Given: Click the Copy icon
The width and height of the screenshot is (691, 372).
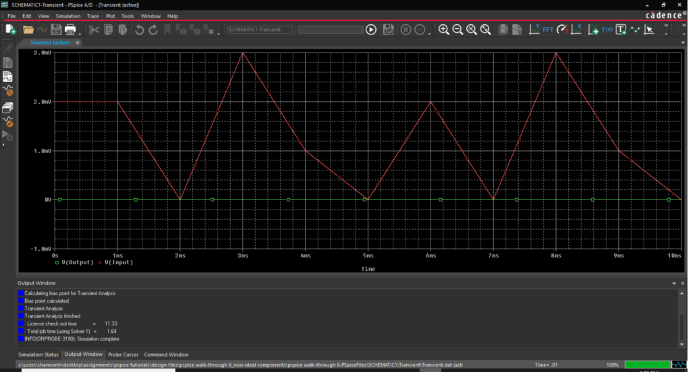Looking at the screenshot, I should [109, 30].
